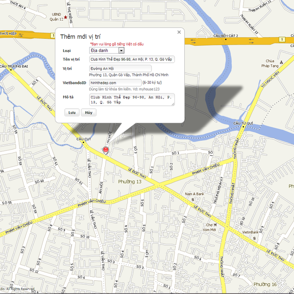Click the Chùa Pháp Tạng label

(x=270, y=63)
